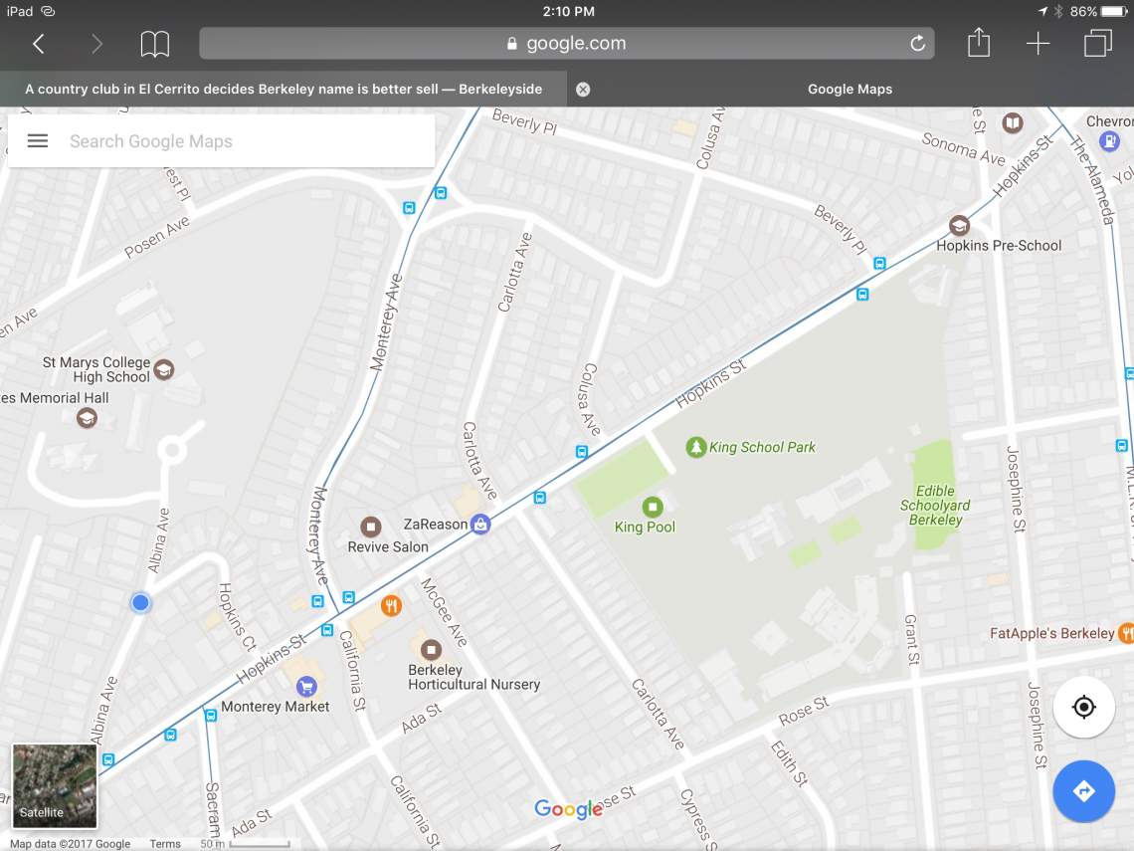Tap the Google logo on map
The width and height of the screenshot is (1134, 851).
point(568,809)
